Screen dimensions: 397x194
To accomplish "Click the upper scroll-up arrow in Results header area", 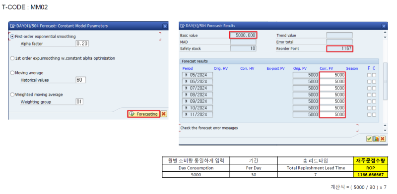I will [385, 32].
